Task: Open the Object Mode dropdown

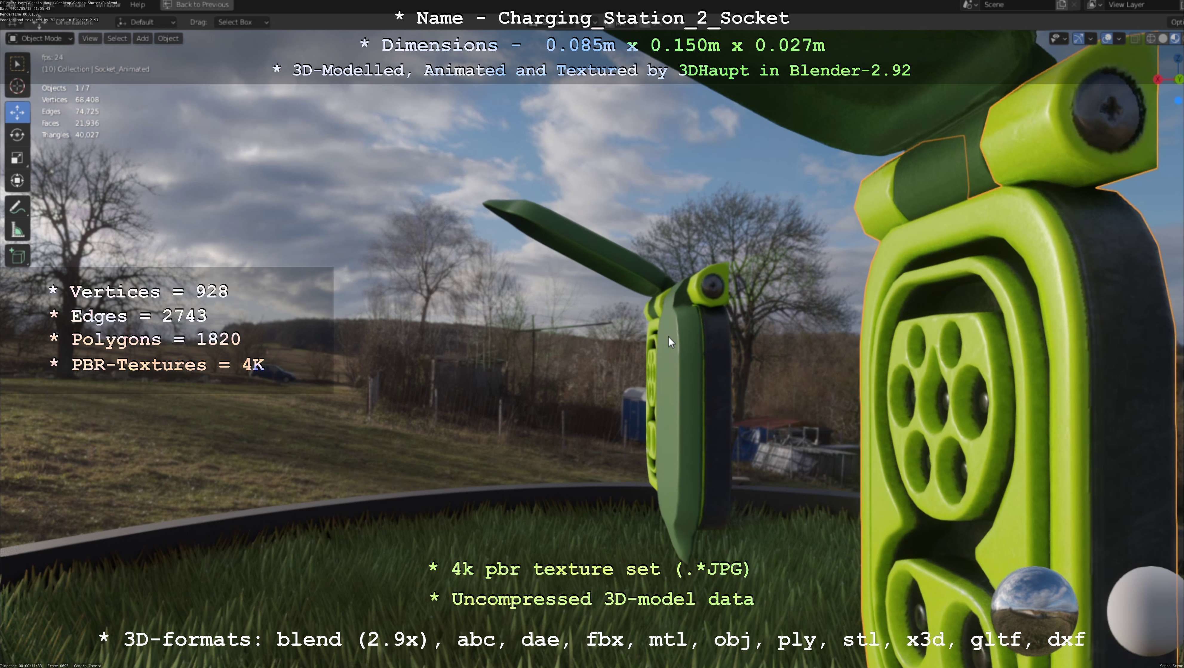Action: pos(40,38)
